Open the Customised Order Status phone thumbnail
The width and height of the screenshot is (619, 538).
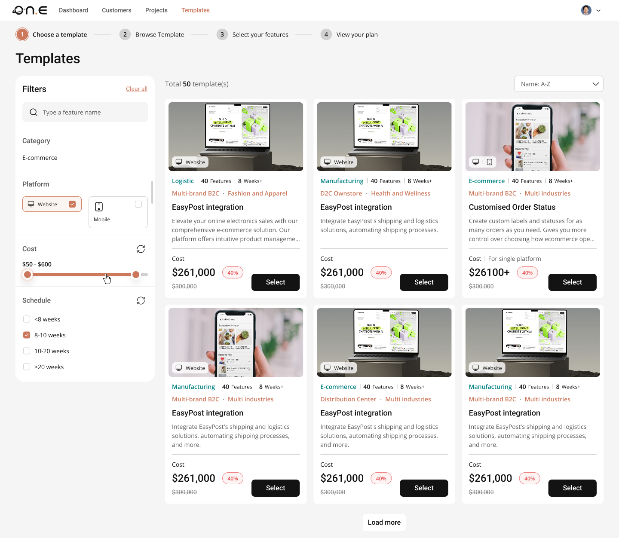coord(533,137)
